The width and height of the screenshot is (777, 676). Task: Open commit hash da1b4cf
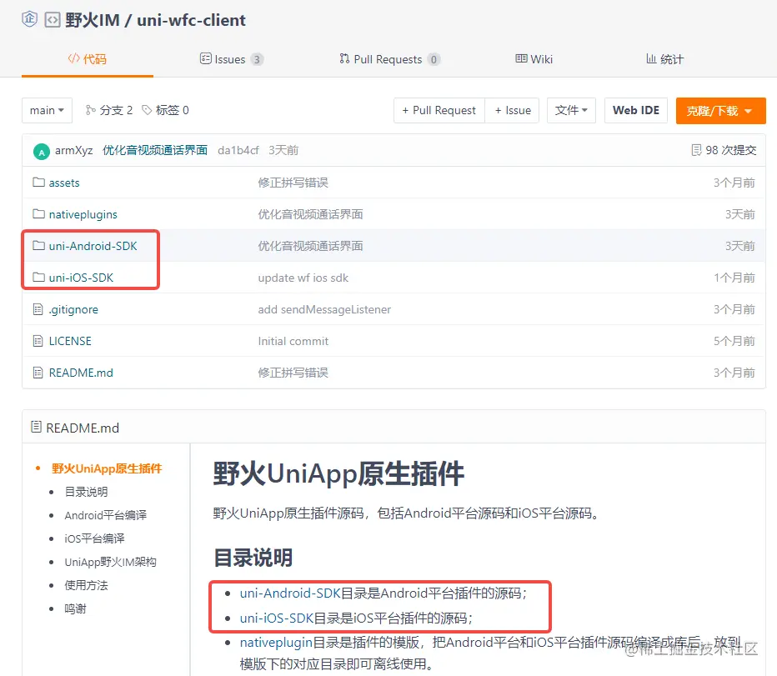point(238,150)
